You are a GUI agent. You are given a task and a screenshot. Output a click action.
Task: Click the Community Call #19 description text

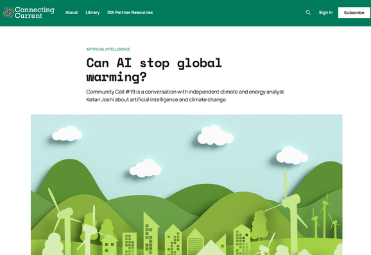pos(185,95)
